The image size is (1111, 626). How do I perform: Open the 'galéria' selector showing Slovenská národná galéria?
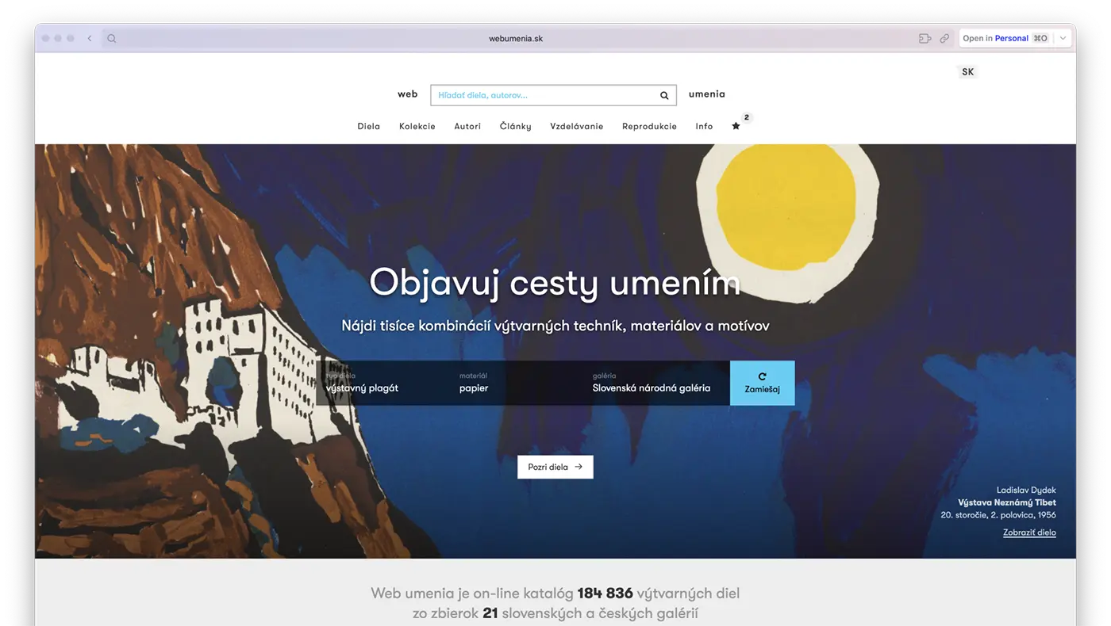[653, 383]
